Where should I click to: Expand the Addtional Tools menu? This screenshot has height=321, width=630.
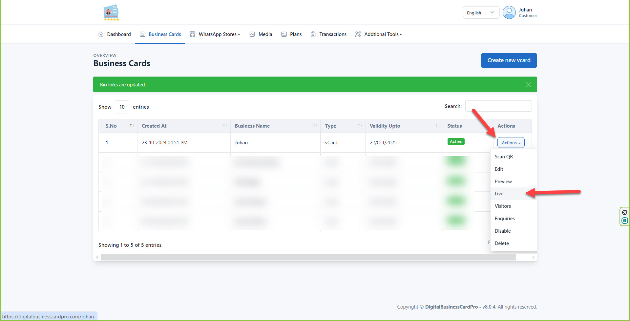[x=383, y=34]
